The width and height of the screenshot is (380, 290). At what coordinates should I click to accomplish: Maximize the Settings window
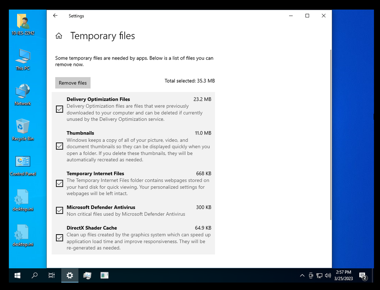pos(307,16)
